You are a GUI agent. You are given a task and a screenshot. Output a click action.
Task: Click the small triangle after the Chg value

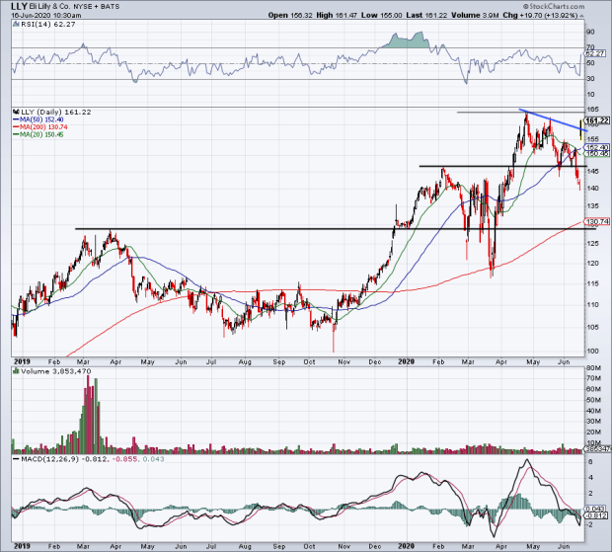click(582, 16)
